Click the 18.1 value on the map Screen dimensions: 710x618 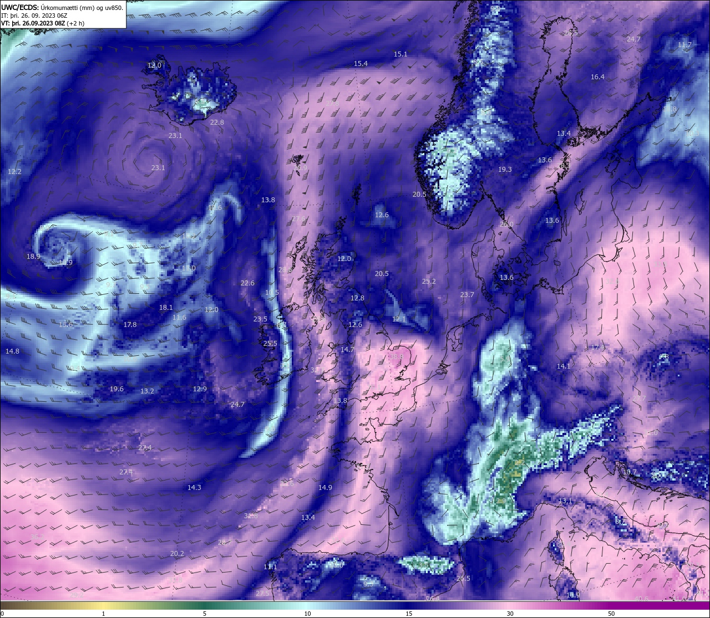tap(166, 308)
